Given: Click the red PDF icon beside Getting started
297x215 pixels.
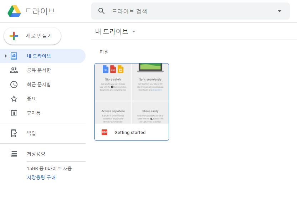Looking at the screenshot, I should click(x=104, y=132).
